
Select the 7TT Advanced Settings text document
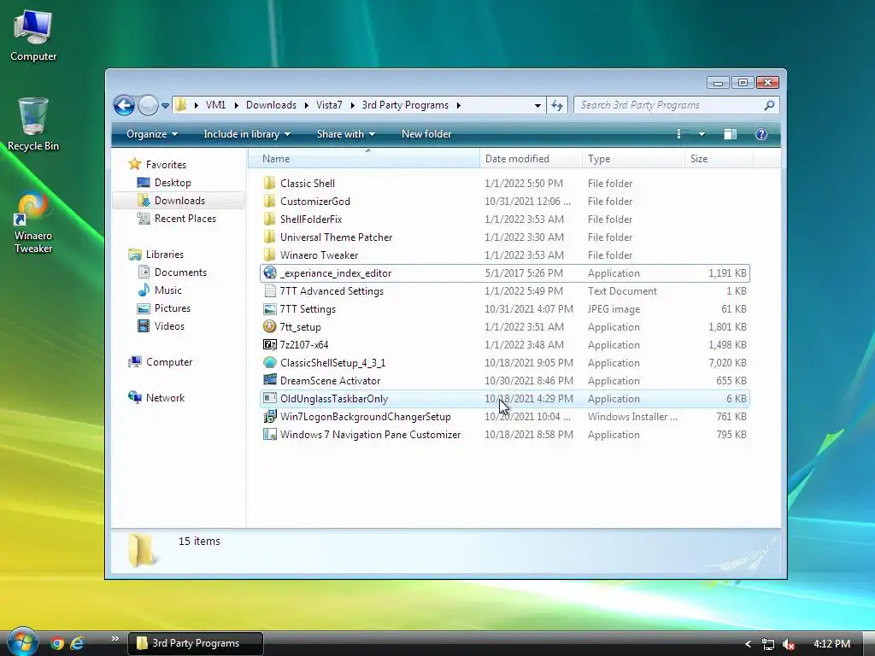point(505,290)
